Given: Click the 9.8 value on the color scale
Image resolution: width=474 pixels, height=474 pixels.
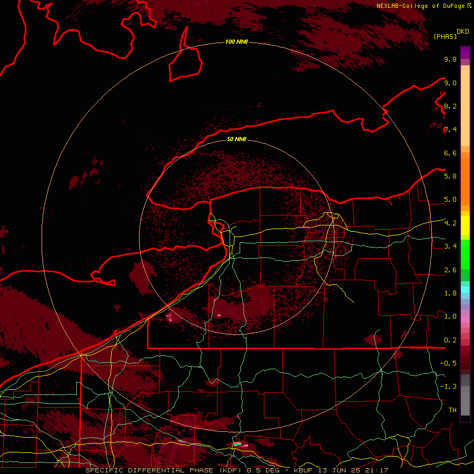Looking at the screenshot, I should (x=450, y=59).
